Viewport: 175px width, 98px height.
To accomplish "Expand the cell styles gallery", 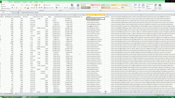I will pos(131,8).
